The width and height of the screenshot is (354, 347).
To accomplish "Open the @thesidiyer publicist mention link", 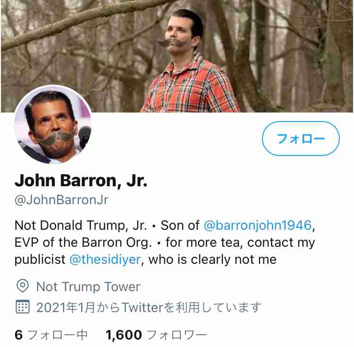I will 105,260.
